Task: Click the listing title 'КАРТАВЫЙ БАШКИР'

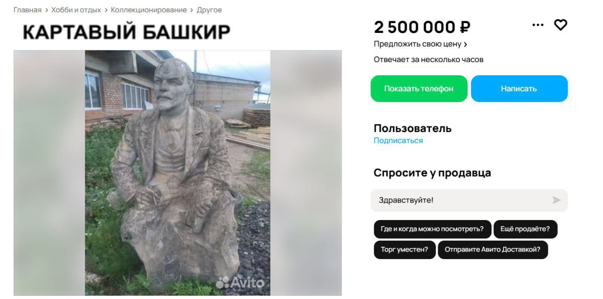Action: point(127,32)
